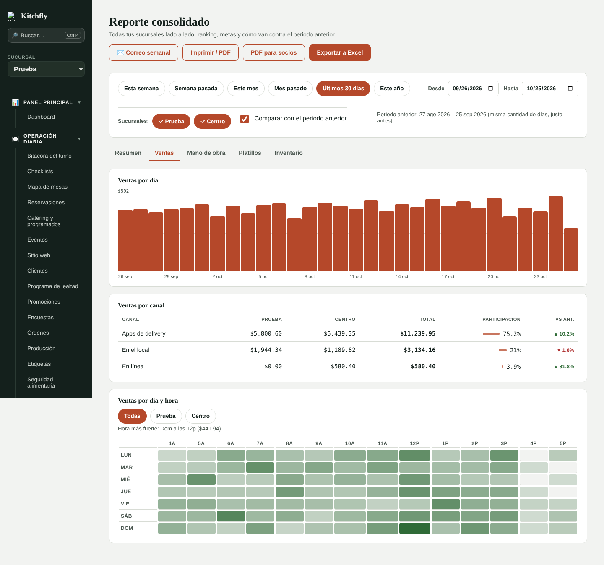This screenshot has width=604, height=565.
Task: Click the tallest bar in Ventas por día
Action: click(556, 233)
